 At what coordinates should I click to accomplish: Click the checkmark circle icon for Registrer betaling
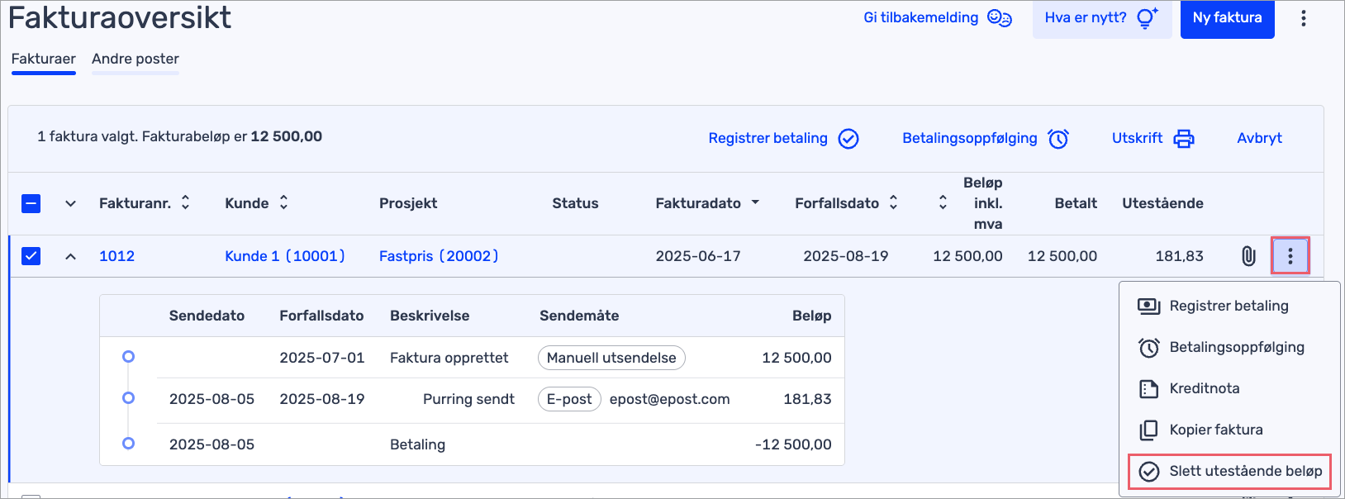click(x=848, y=139)
